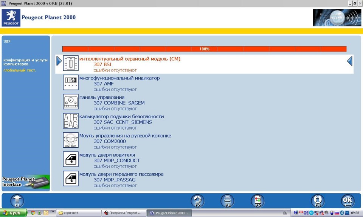The width and height of the screenshot is (363, 217).
Task: Click '307 SAC_CENT_SIEMENS' text
Action: click(x=123, y=122)
